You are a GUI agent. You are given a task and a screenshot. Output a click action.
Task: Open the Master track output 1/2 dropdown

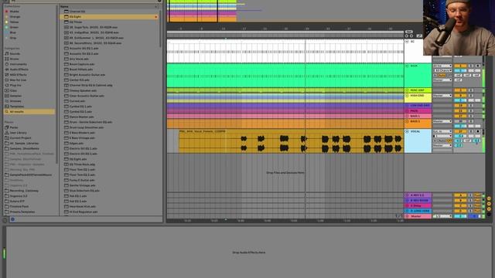tap(442, 216)
